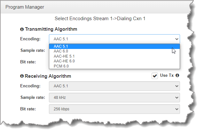This screenshot has height=135, width=204.
Task: Open the Transmitting Encoding combo box
Action: pyautogui.click(x=114, y=39)
